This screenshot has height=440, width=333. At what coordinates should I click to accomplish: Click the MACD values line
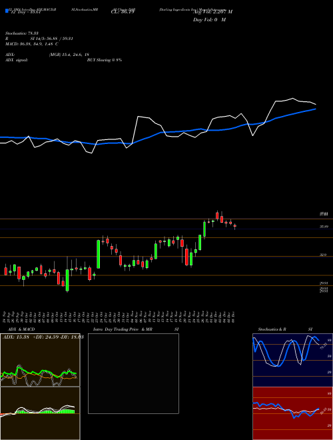pyautogui.click(x=32, y=44)
